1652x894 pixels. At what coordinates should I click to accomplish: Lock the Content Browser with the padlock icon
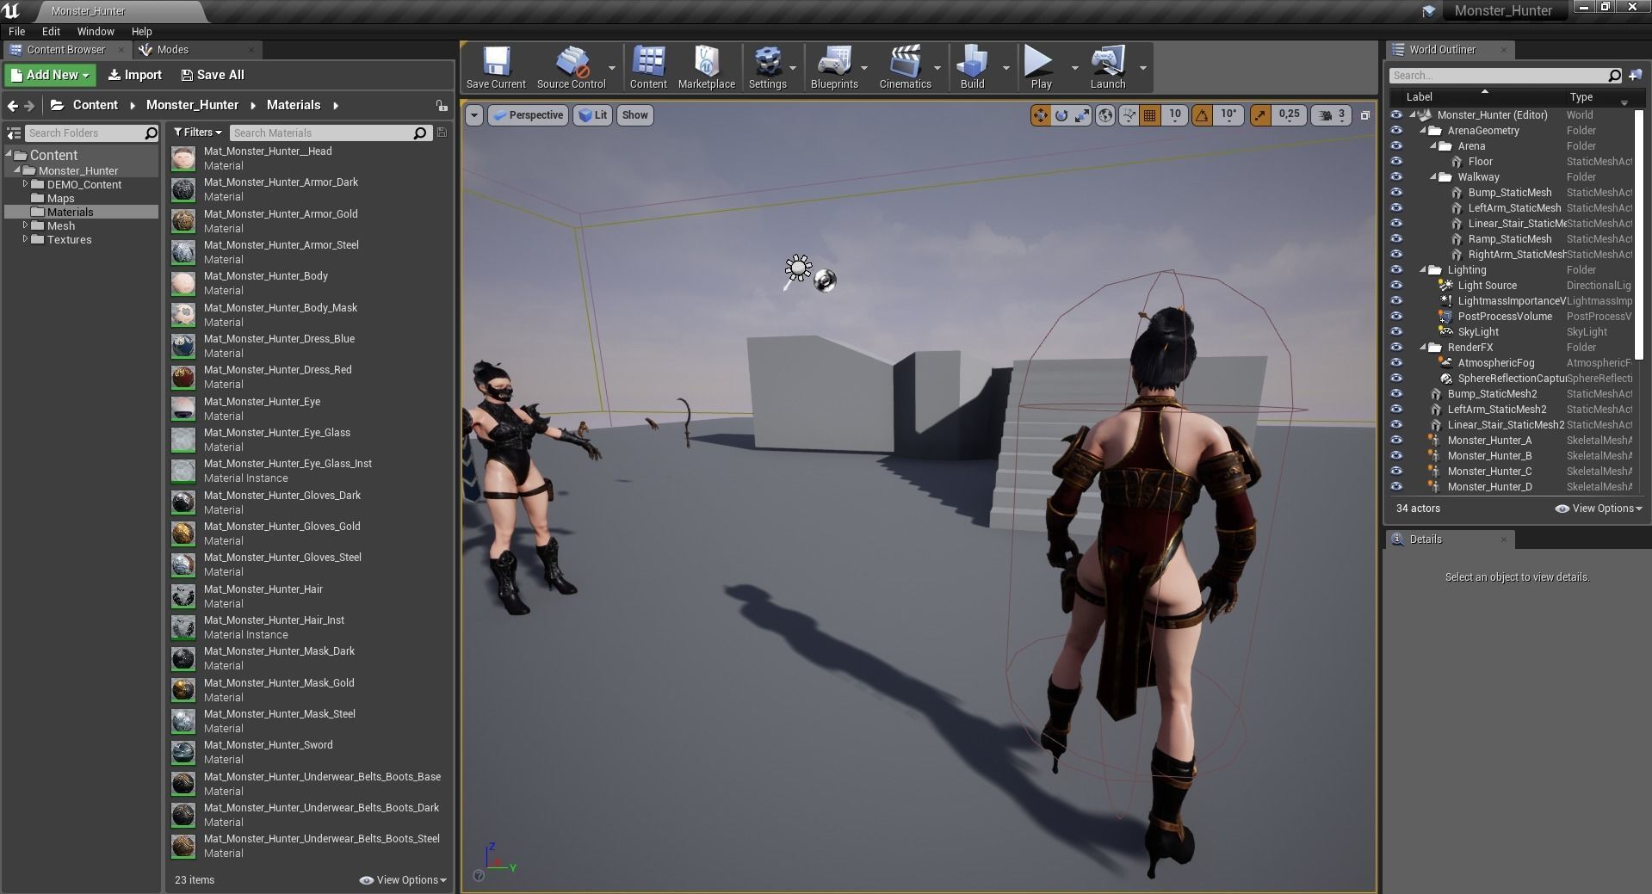[x=442, y=106]
